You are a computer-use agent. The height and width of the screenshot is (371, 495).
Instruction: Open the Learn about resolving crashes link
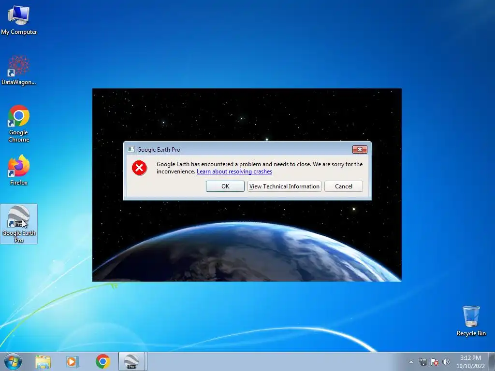click(234, 171)
